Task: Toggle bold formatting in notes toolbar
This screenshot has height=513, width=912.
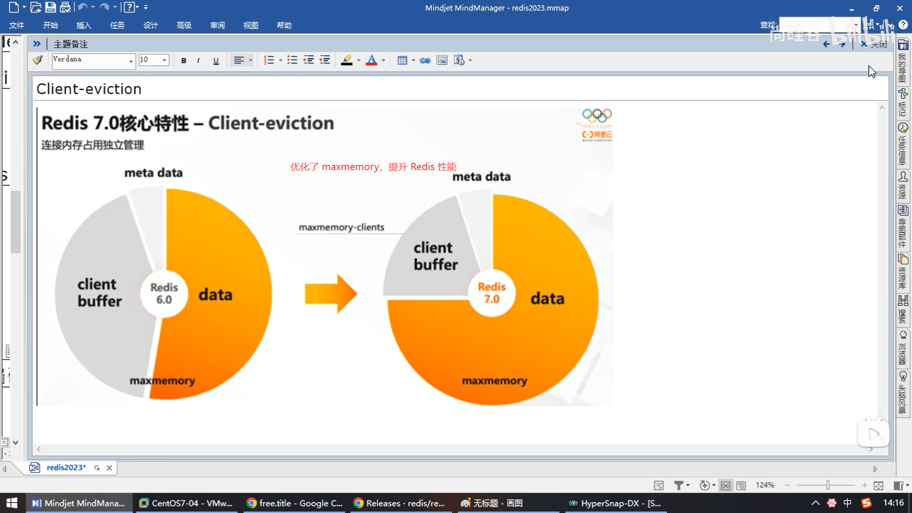Action: click(184, 61)
